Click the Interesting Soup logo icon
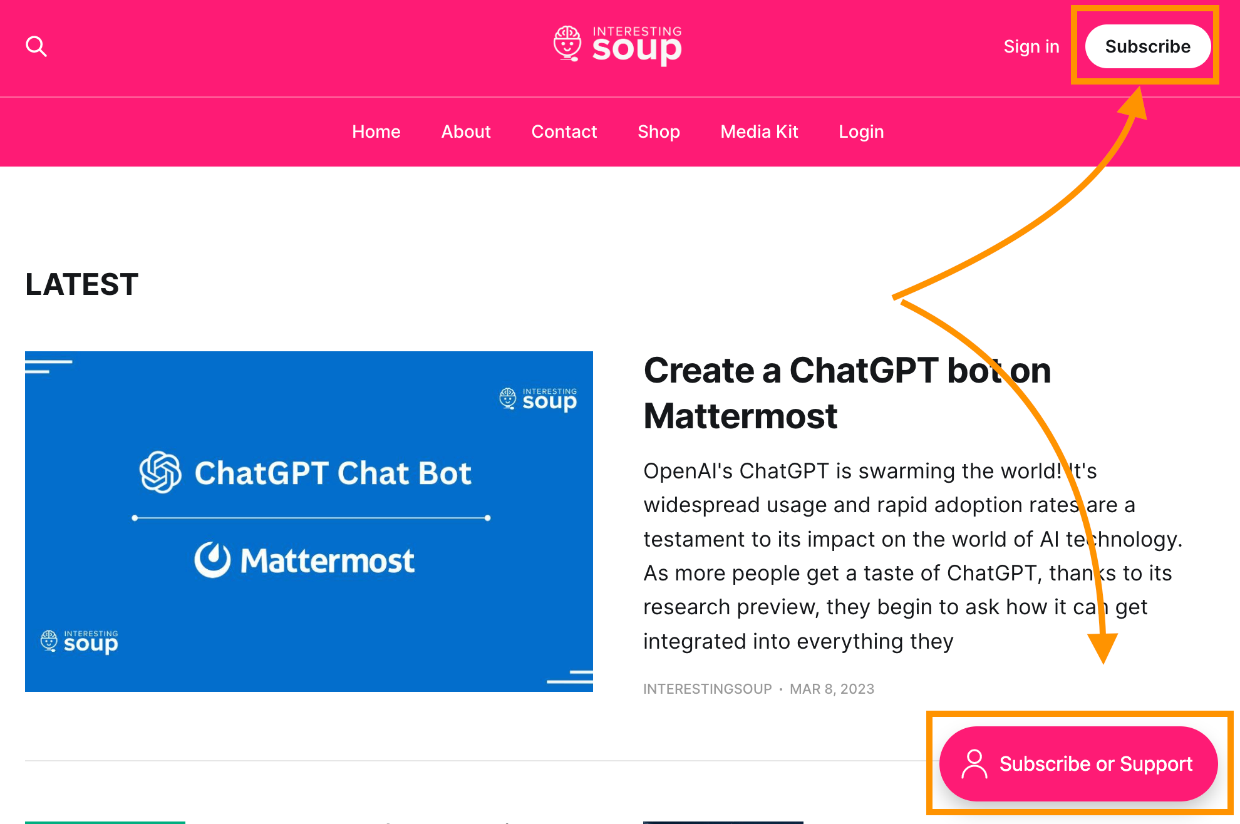Image resolution: width=1240 pixels, height=824 pixels. 565,45
